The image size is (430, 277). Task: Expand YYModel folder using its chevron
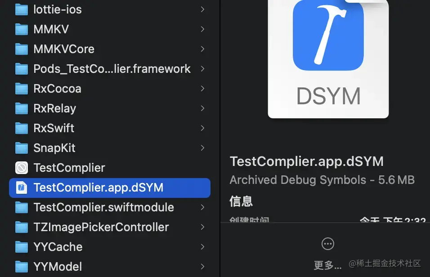(x=203, y=267)
